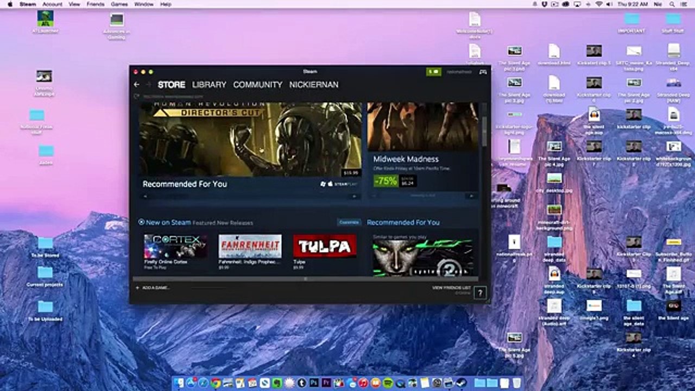The image size is (695, 391).
Task: Open the Notification Center icon in menu bar
Action: click(685, 4)
